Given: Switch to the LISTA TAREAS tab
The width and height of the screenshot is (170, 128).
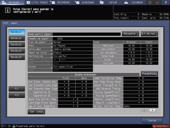Looking at the screenshot, I should [x=37, y=2].
